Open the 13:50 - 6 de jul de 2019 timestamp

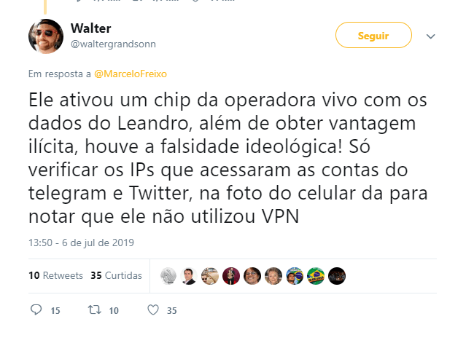point(81,243)
